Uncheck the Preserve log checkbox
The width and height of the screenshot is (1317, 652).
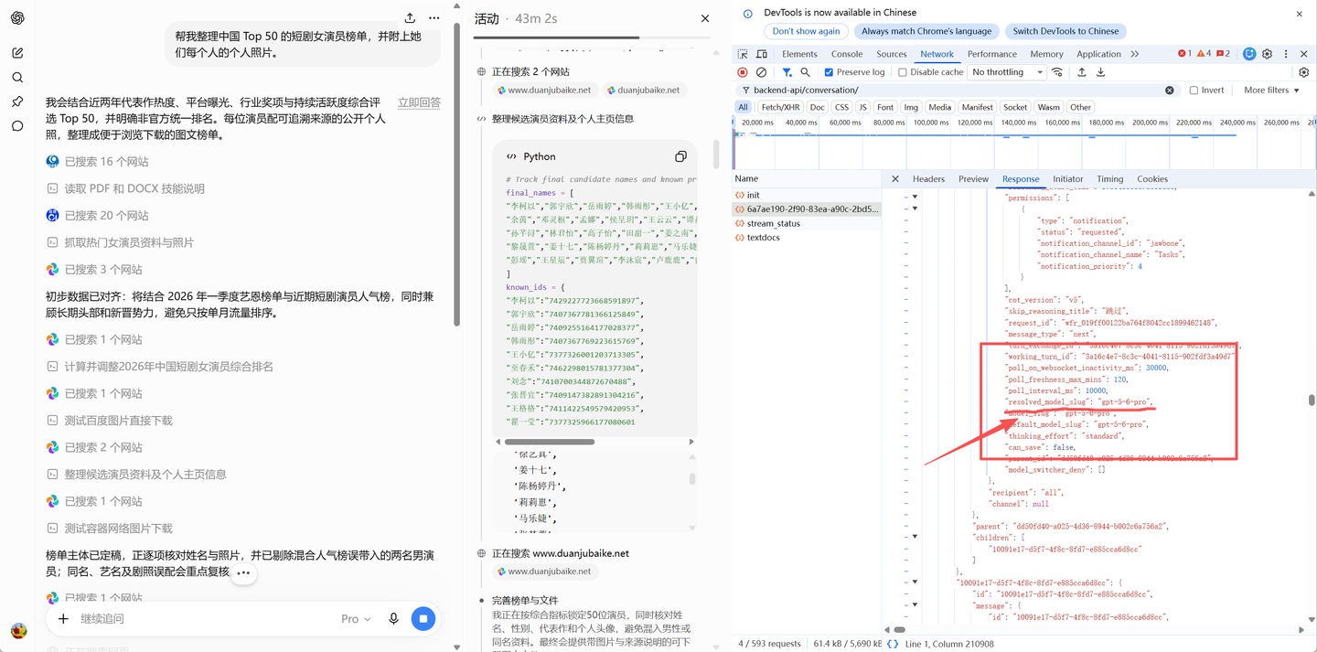click(x=829, y=72)
